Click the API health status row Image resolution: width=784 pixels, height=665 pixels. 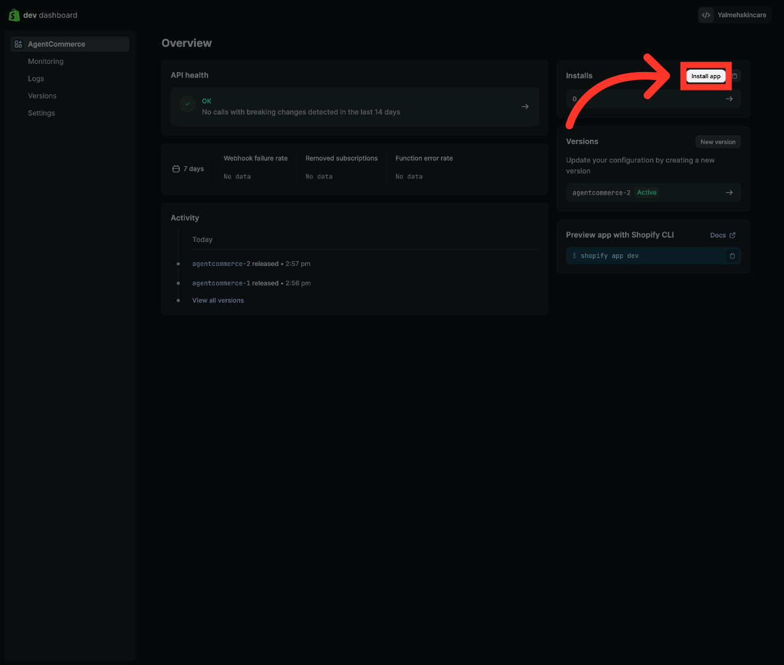(355, 107)
